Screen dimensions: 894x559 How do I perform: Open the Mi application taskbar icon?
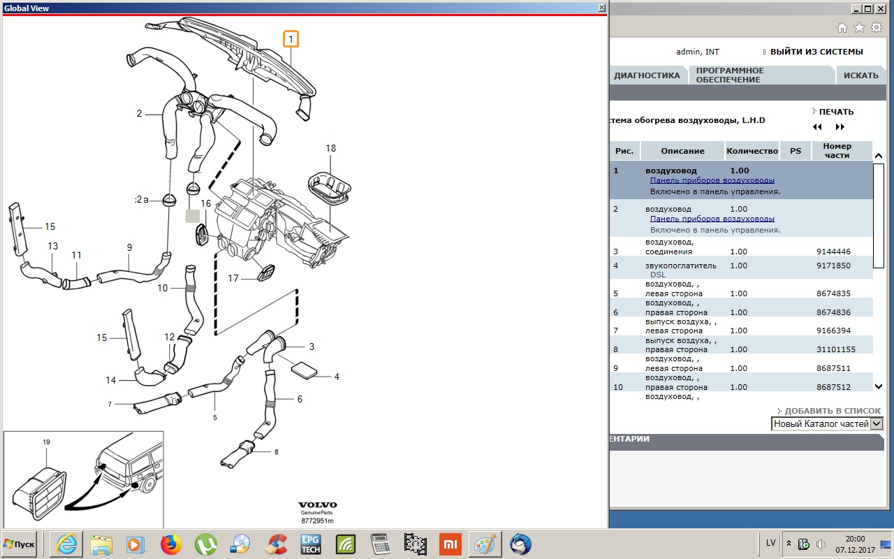[x=450, y=544]
